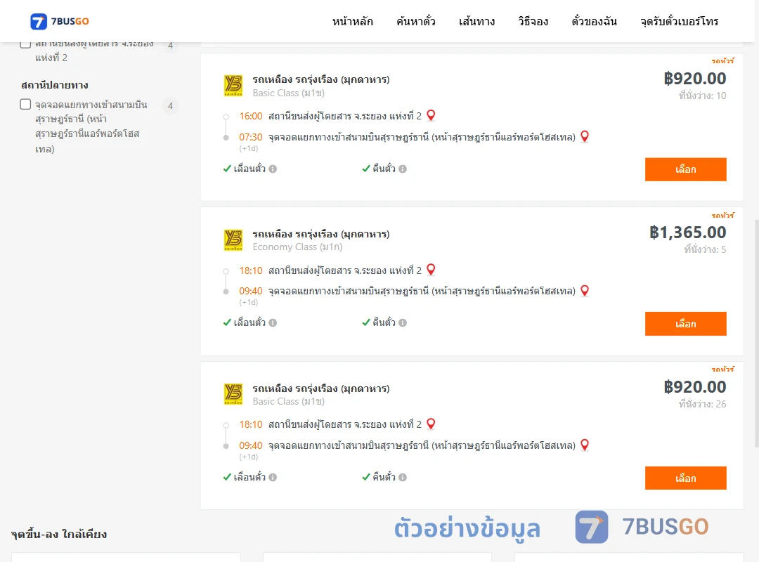Click the ฿920.00 price with 10 seats left
Screen dimensions: 759x562
(x=695, y=79)
